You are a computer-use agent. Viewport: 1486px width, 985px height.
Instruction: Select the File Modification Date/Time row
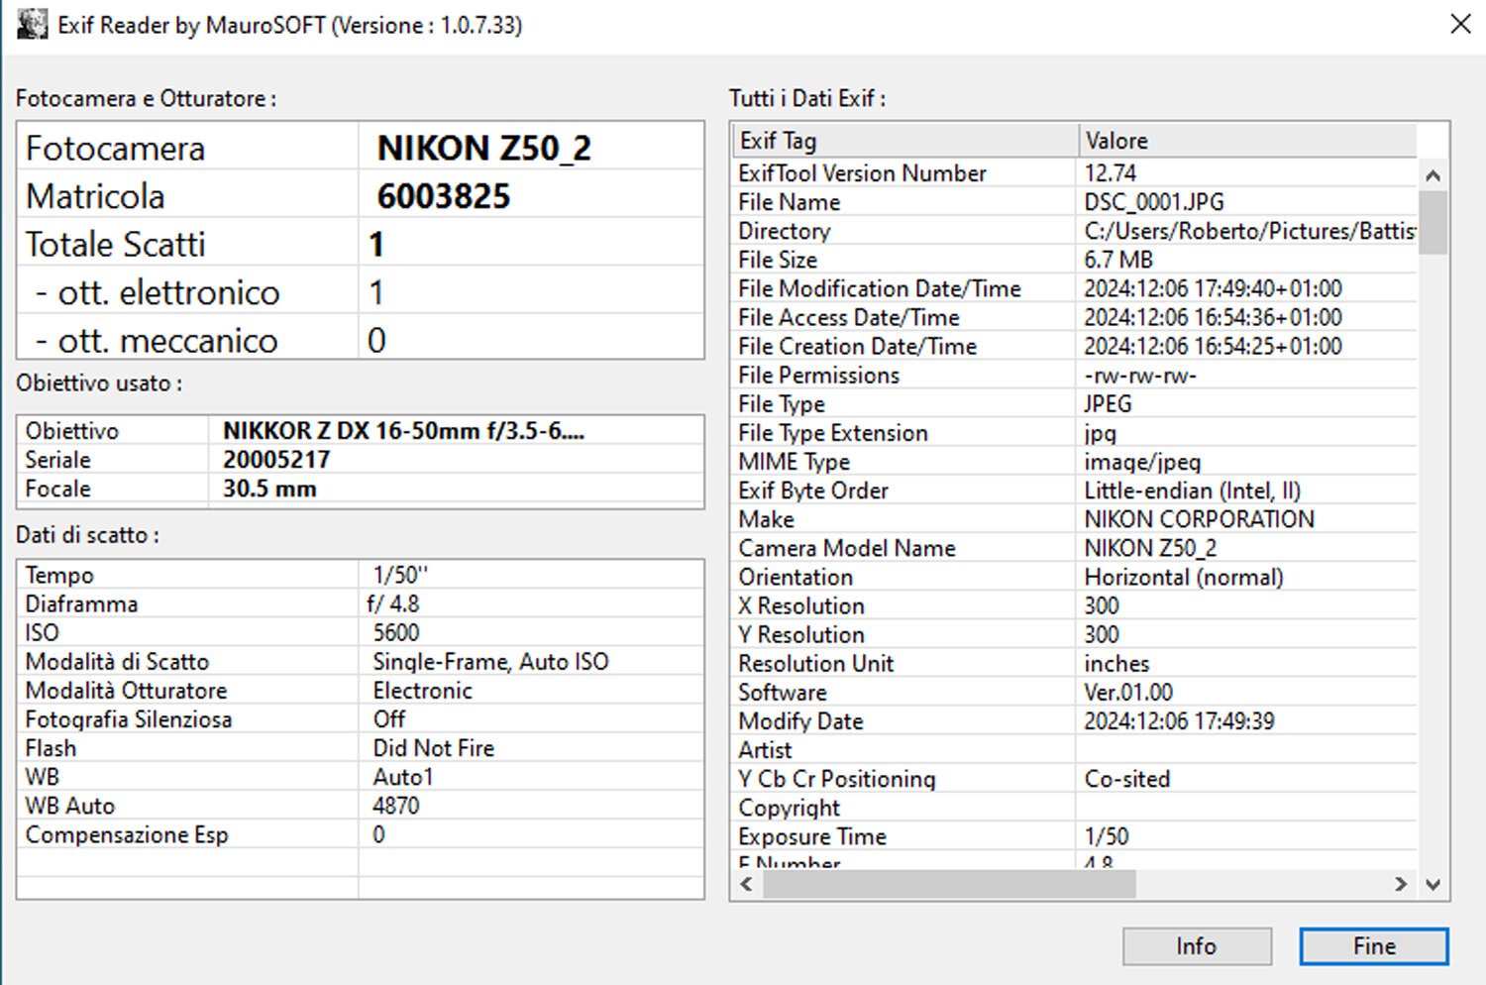pos(1075,288)
